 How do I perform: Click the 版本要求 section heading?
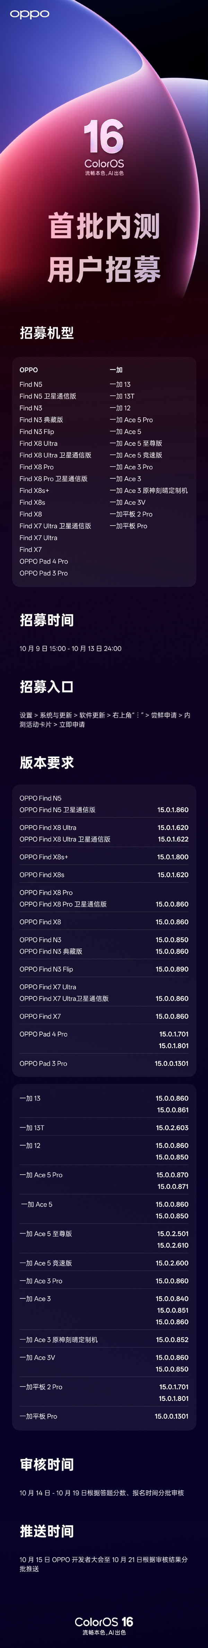tap(46, 763)
